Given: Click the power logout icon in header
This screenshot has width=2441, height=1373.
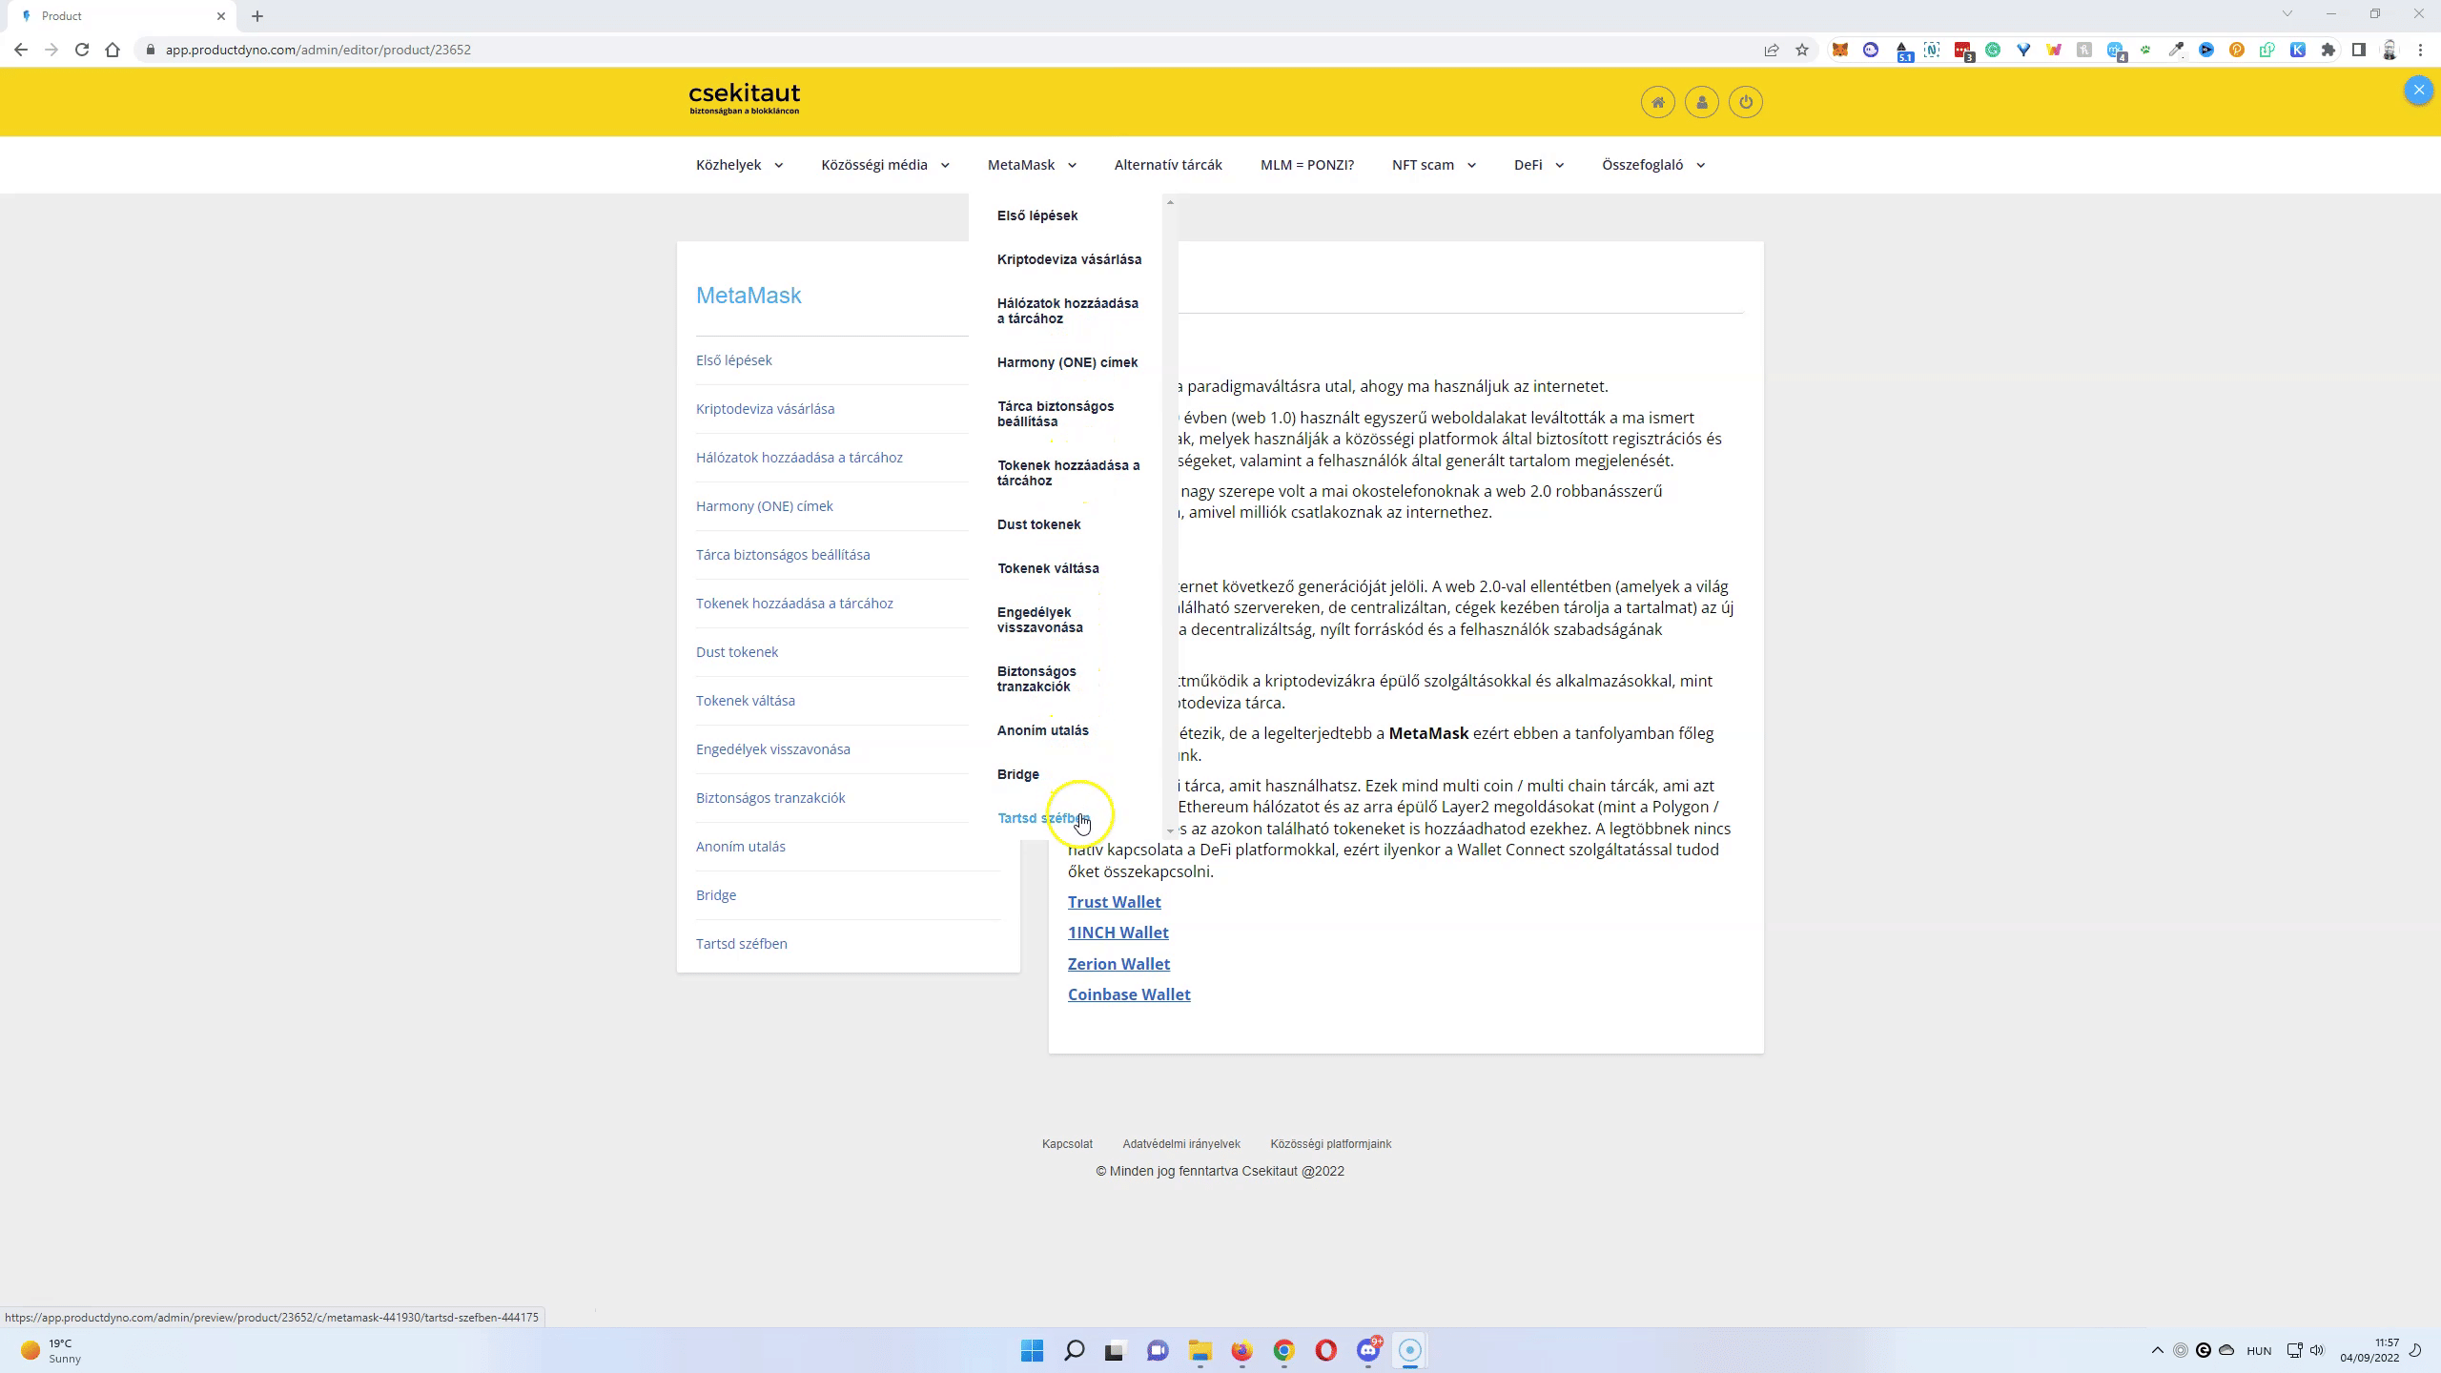Looking at the screenshot, I should pyautogui.click(x=1745, y=102).
